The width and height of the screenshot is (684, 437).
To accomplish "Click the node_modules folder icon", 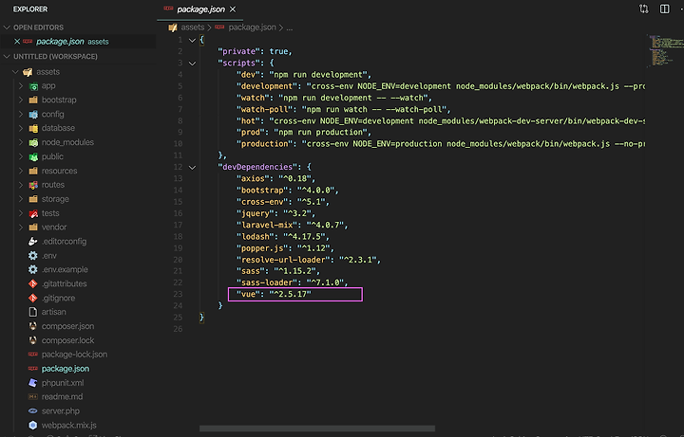I will (33, 142).
